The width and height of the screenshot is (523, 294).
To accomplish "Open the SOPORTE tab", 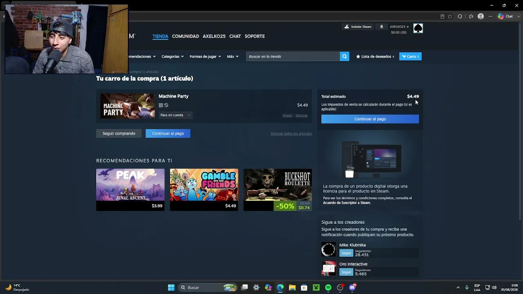I will 255,36.
